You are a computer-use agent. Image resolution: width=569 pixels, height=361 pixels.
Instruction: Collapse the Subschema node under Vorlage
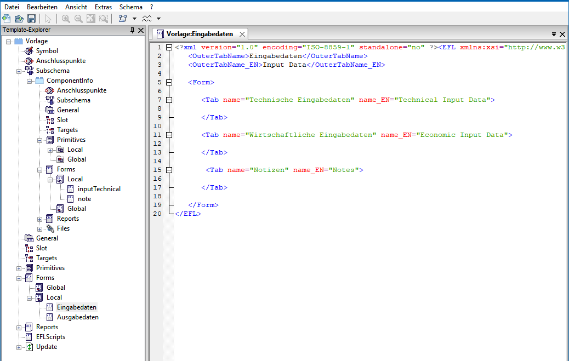19,71
